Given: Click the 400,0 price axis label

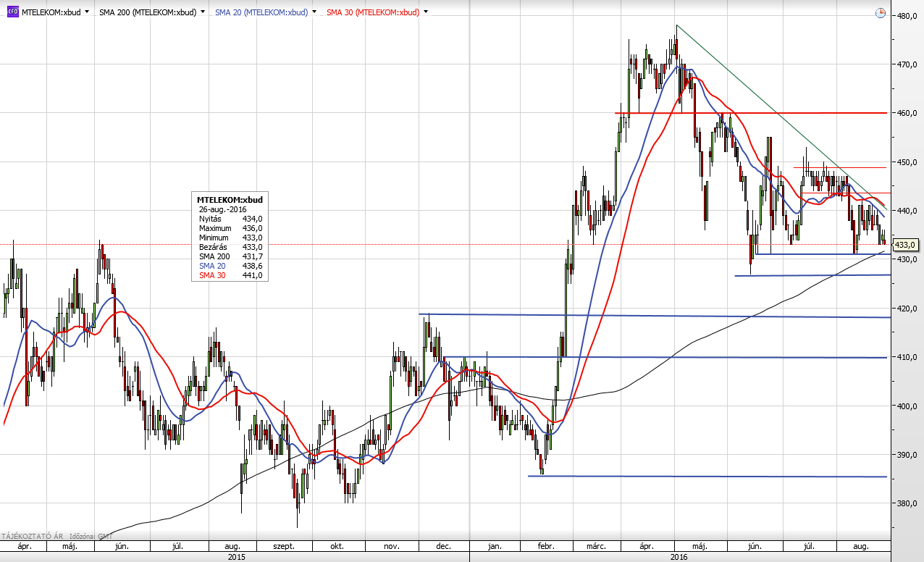Looking at the screenshot, I should tap(907, 406).
